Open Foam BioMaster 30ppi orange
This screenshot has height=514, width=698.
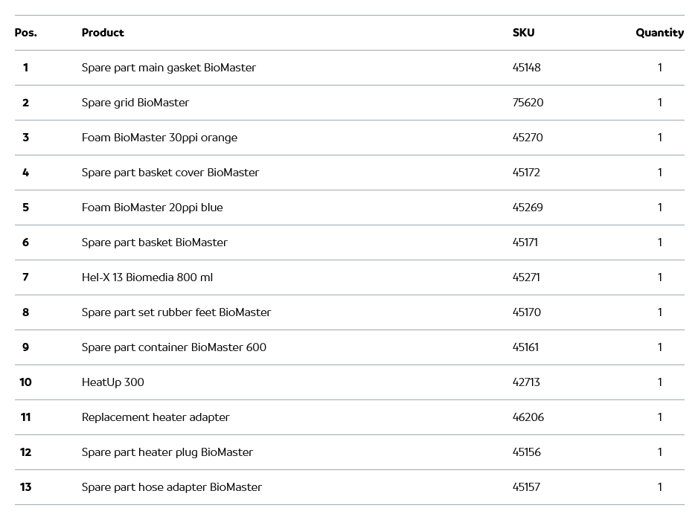tap(159, 138)
